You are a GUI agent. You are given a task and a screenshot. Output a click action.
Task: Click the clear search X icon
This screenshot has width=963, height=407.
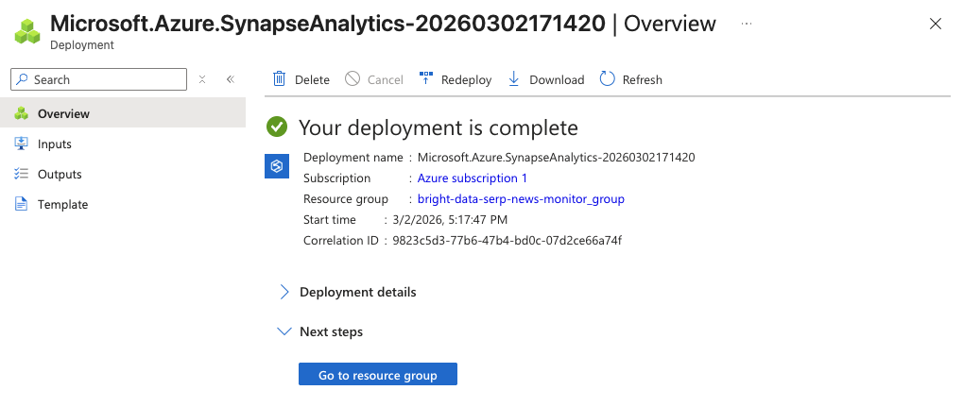click(x=202, y=79)
